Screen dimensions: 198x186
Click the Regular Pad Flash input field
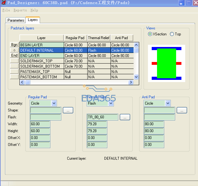(46, 117)
